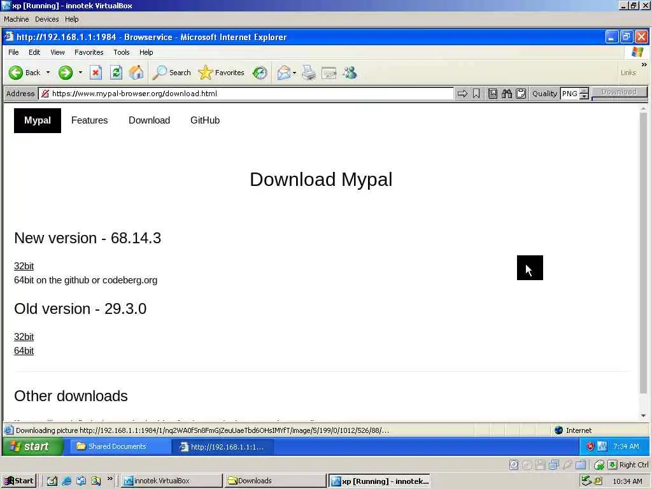Click the bookmark ribbon icon in Browservice bar
This screenshot has height=489, width=652.
point(476,94)
